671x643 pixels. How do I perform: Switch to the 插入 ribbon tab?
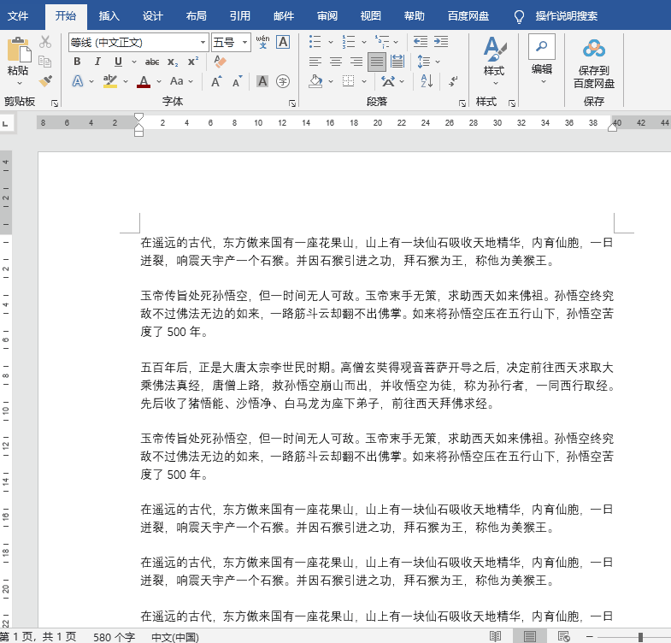pyautogui.click(x=109, y=16)
